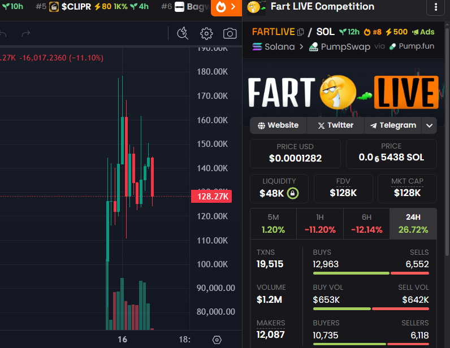This screenshot has height=348, width=450.
Task: Select the 5M timeframe tab
Action: [273, 224]
